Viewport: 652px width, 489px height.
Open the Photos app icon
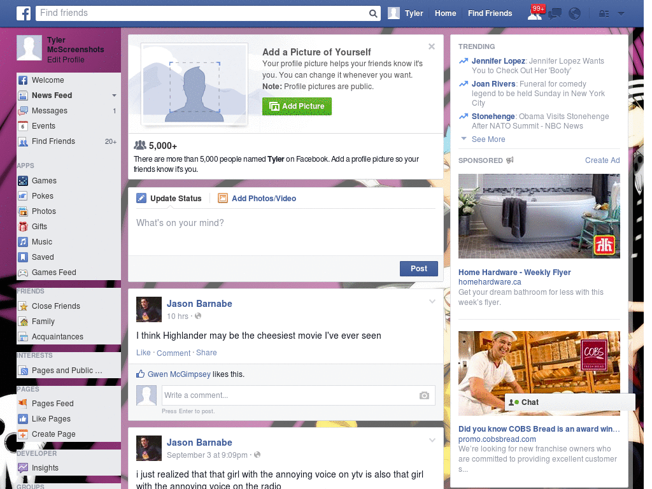(x=23, y=211)
